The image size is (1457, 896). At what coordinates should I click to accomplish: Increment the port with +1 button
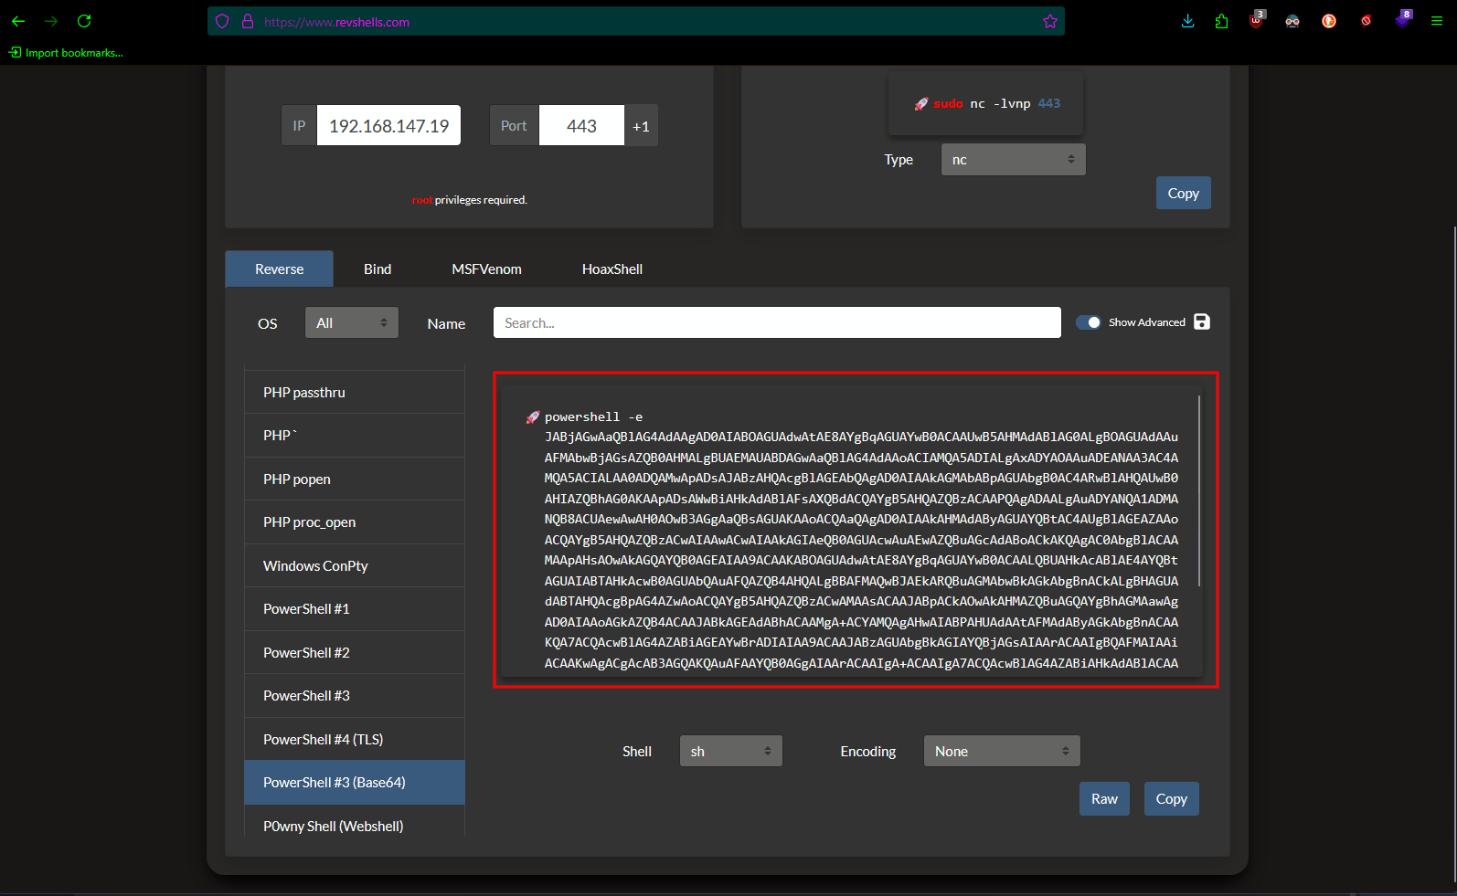(642, 126)
